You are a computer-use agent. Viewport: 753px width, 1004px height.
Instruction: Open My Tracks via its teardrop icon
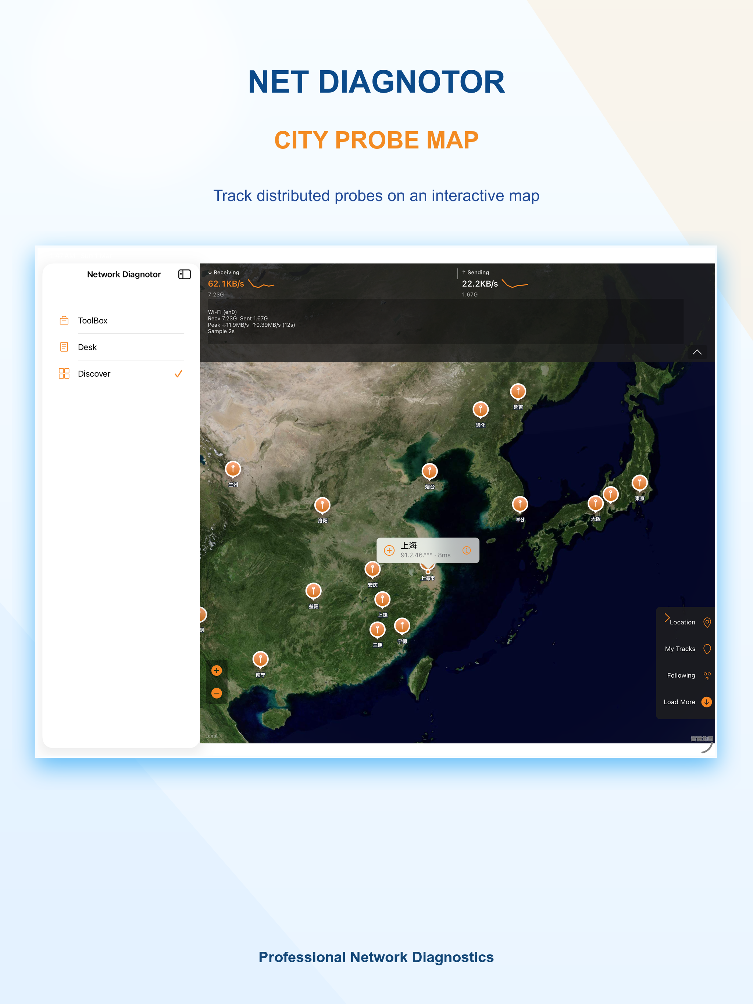(707, 649)
